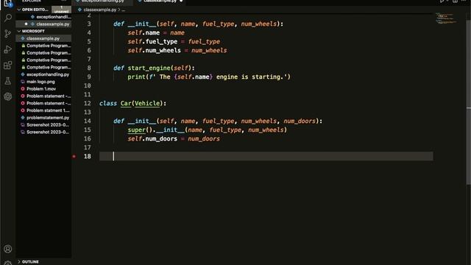Open the Search view in activity bar
The image size is (471, 265).
point(8,18)
